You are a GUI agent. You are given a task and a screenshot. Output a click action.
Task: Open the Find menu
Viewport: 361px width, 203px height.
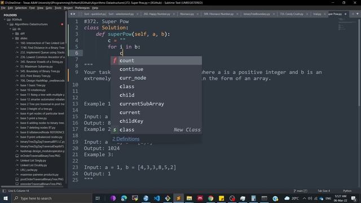(32, 8)
